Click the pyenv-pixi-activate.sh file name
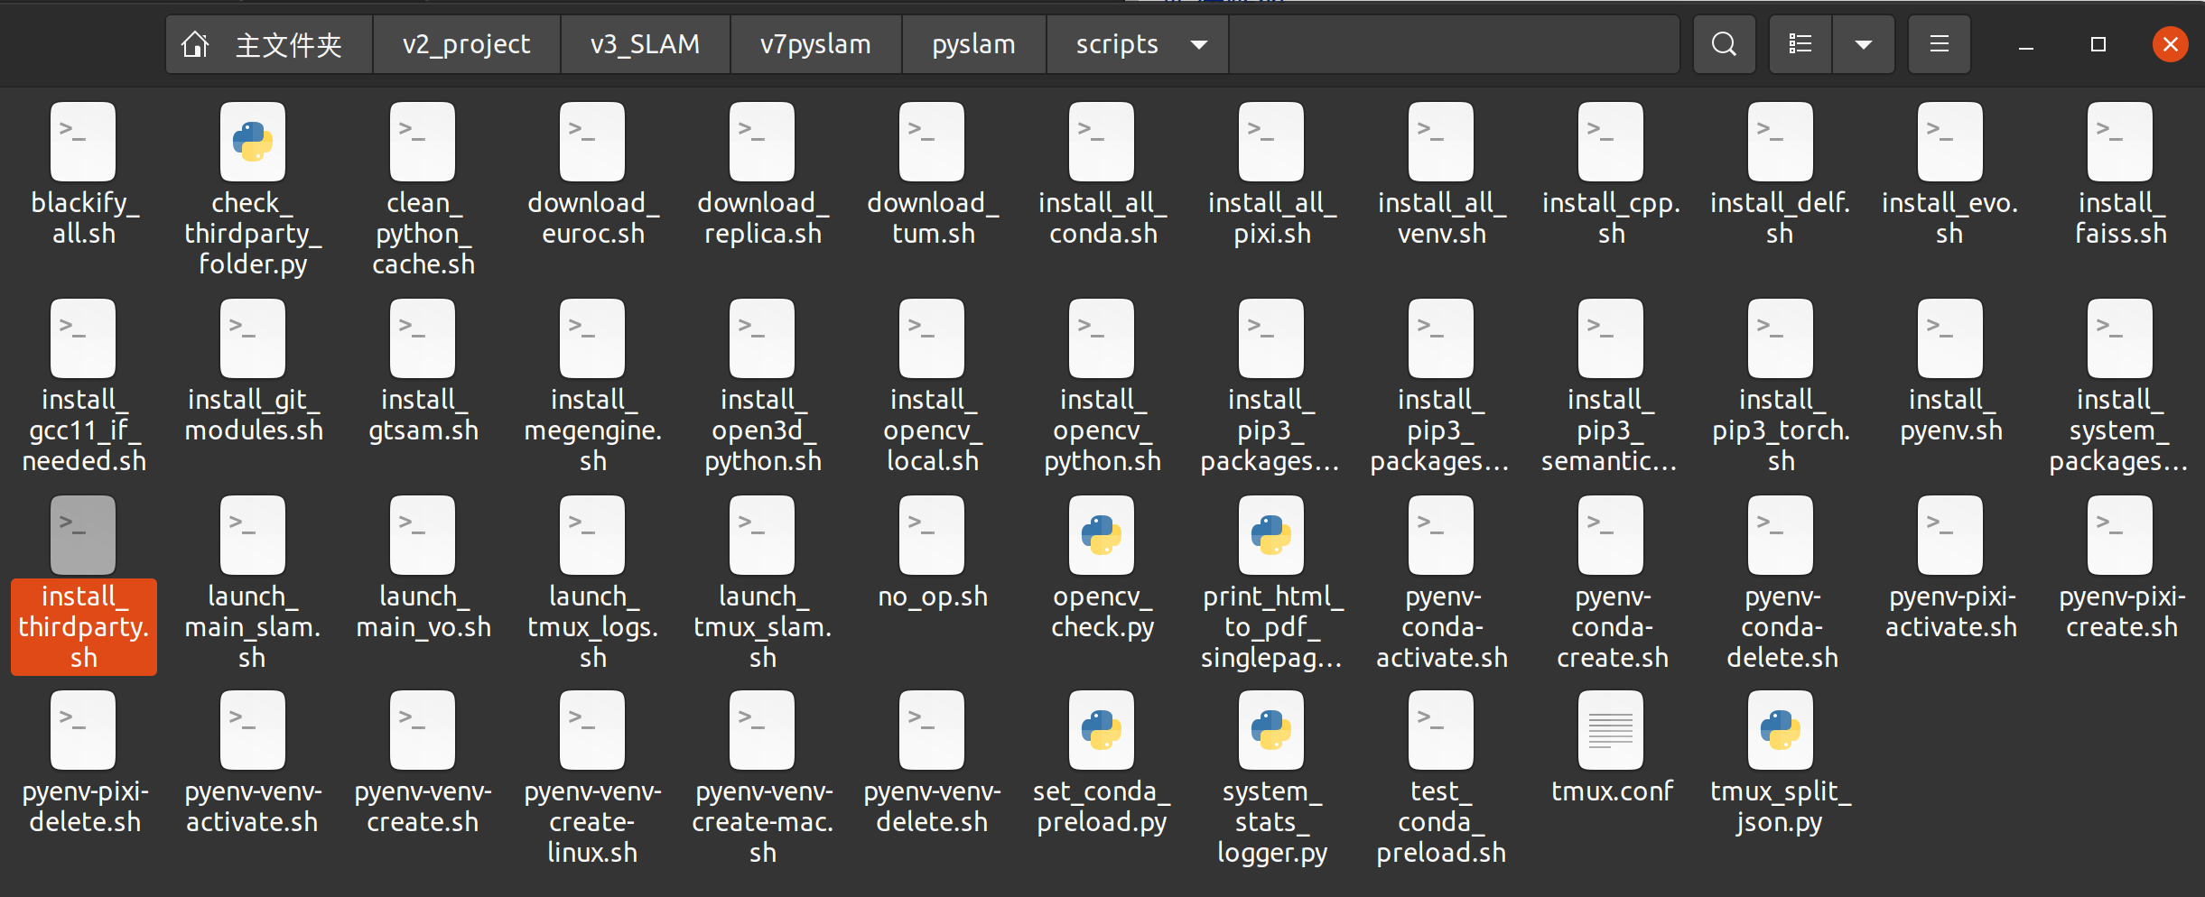Image resolution: width=2205 pixels, height=897 pixels. coord(1951,612)
